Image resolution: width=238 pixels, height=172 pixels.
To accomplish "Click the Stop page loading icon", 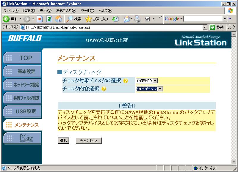I will 40,19.
